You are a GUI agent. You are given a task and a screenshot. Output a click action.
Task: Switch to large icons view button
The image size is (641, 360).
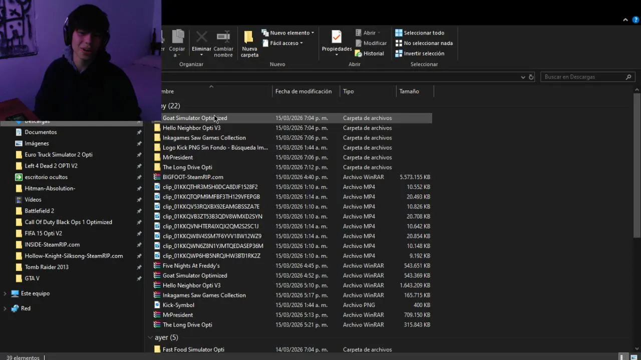point(634,357)
